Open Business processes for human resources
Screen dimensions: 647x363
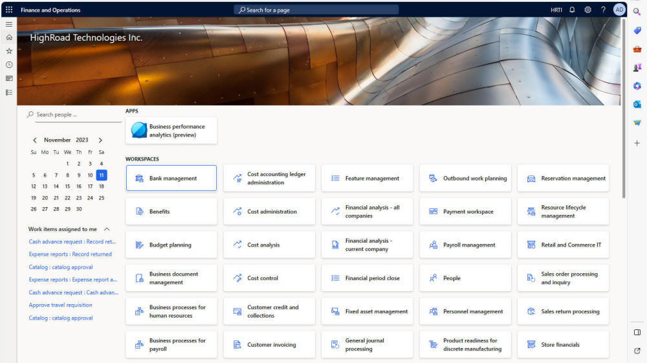[x=171, y=311]
